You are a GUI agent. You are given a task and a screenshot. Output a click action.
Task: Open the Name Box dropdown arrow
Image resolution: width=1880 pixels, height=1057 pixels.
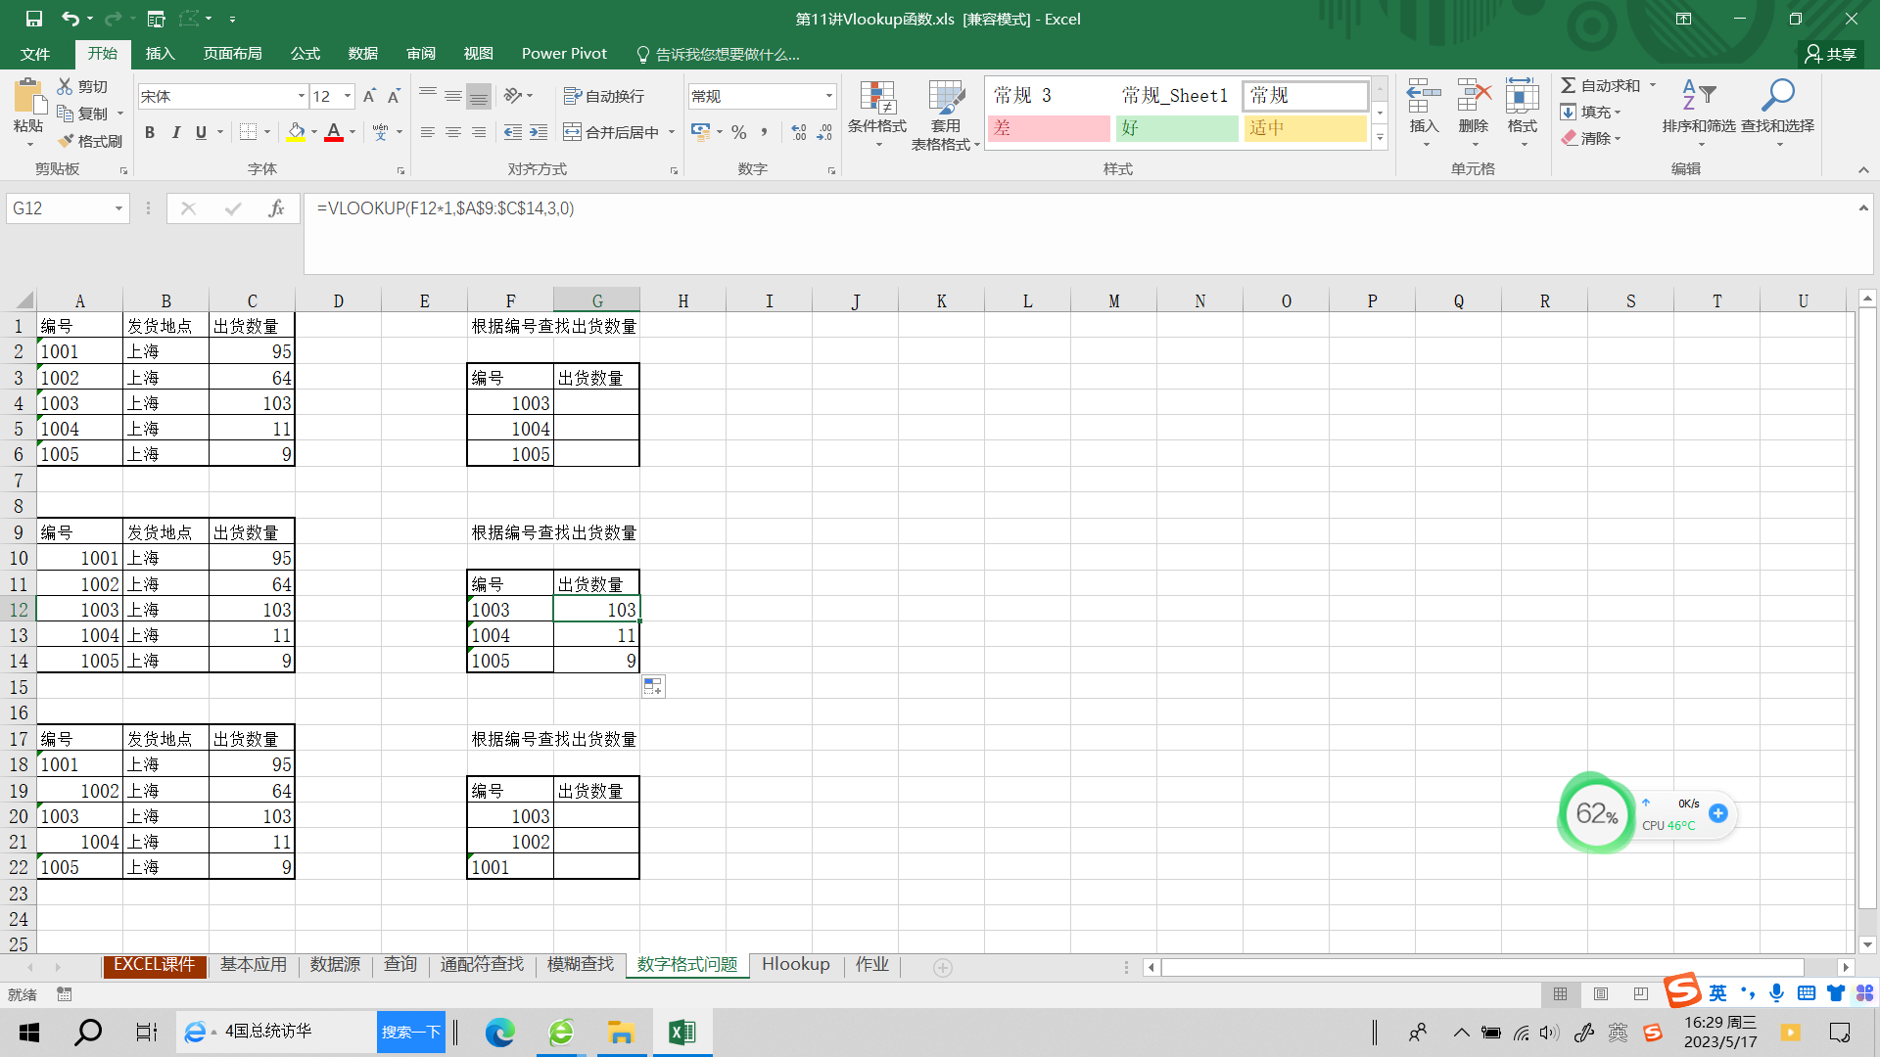tap(118, 208)
